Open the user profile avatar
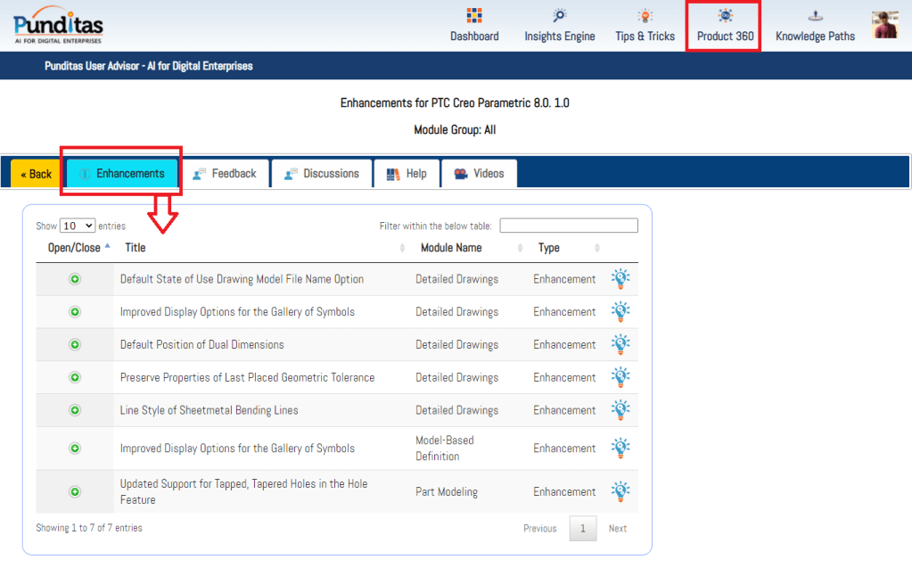Image resolution: width=912 pixels, height=568 pixels. coord(885,24)
